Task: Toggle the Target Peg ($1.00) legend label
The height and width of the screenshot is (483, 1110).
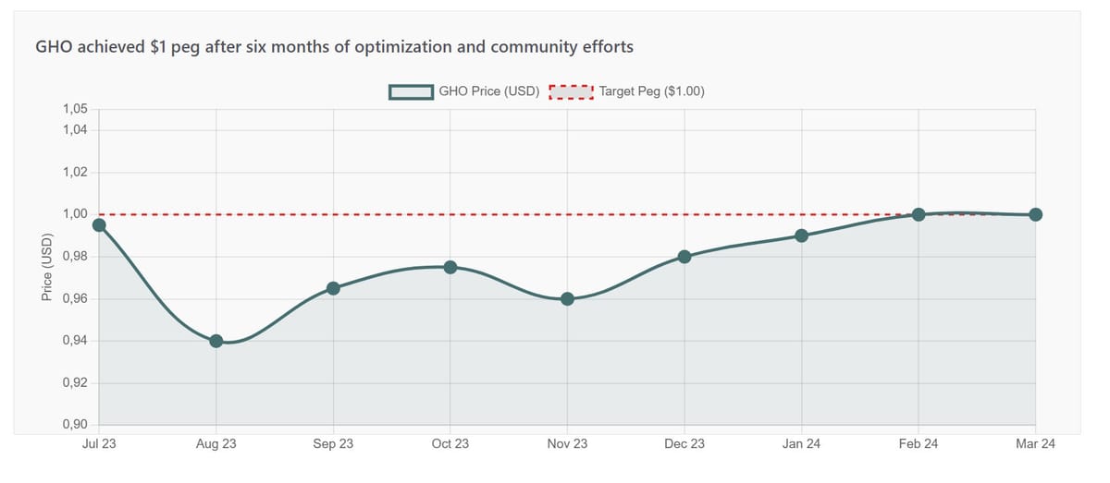Action: point(652,91)
